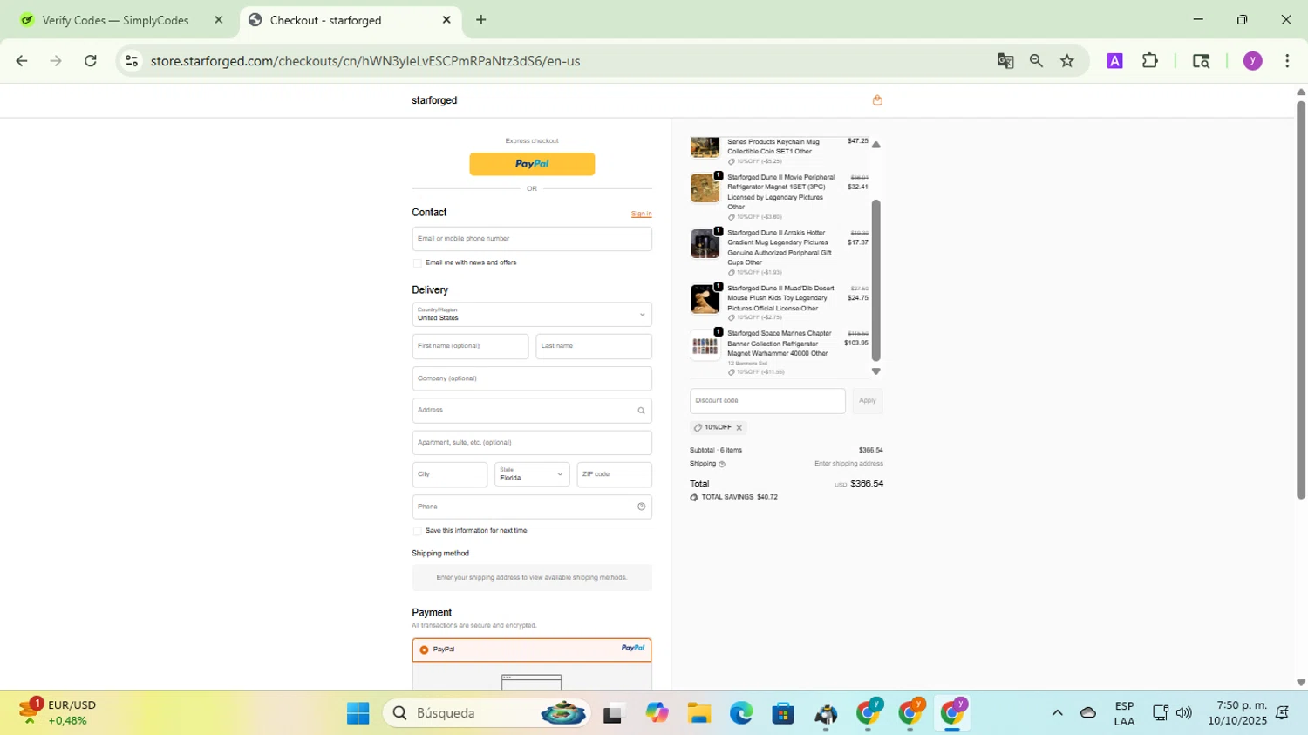Viewport: 1308px width, 735px height.
Task: Click the starforged store name
Action: (434, 100)
